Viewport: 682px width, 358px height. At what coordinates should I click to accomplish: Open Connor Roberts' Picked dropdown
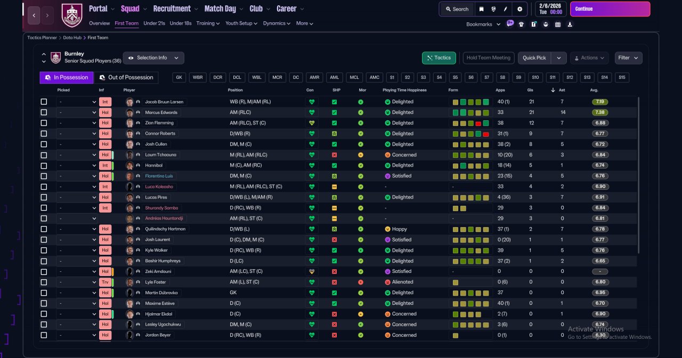point(77,134)
